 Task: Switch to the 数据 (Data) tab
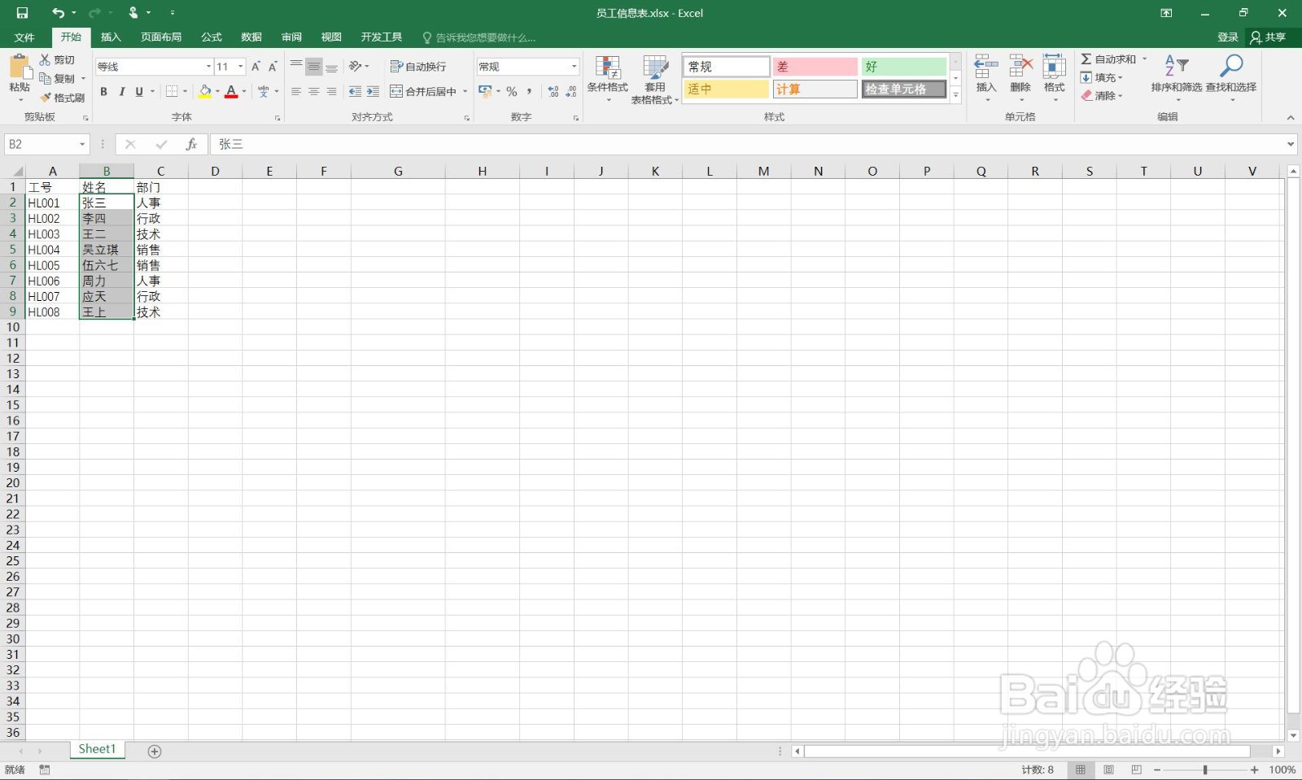[x=251, y=37]
